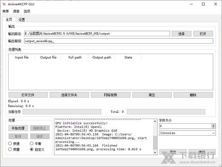222x167 pixels.
Task: Open the 选项 menu
Action: pyautogui.click(x=27, y=11)
